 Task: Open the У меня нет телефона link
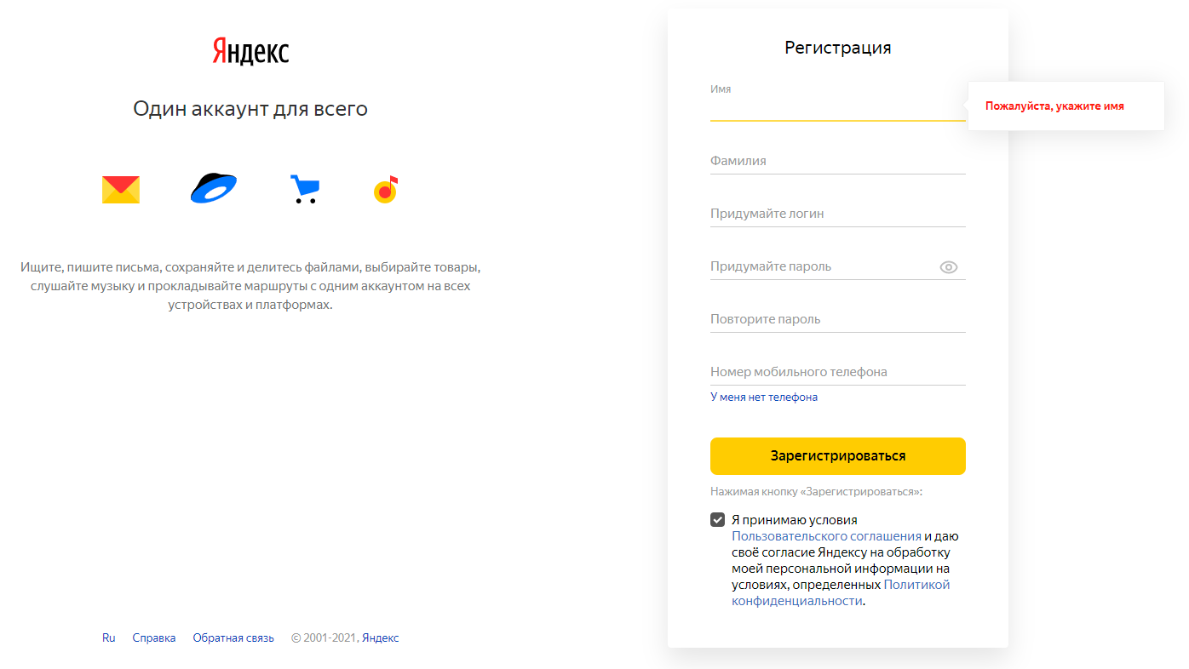[764, 397]
